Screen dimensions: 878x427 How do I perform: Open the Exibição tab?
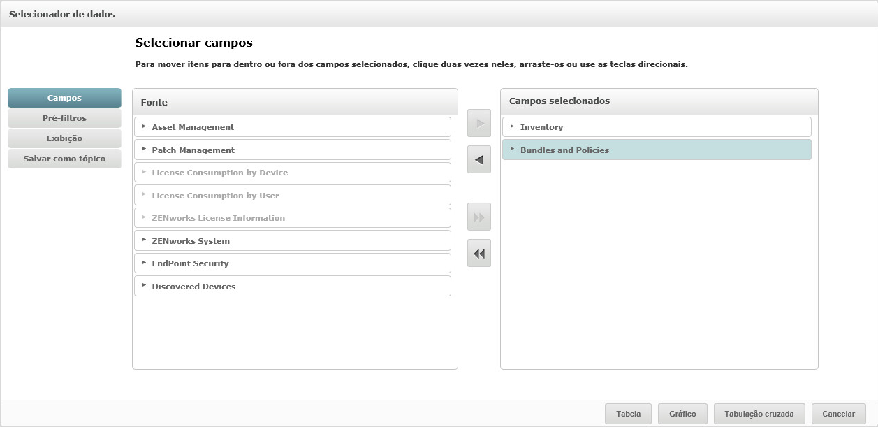(x=64, y=138)
